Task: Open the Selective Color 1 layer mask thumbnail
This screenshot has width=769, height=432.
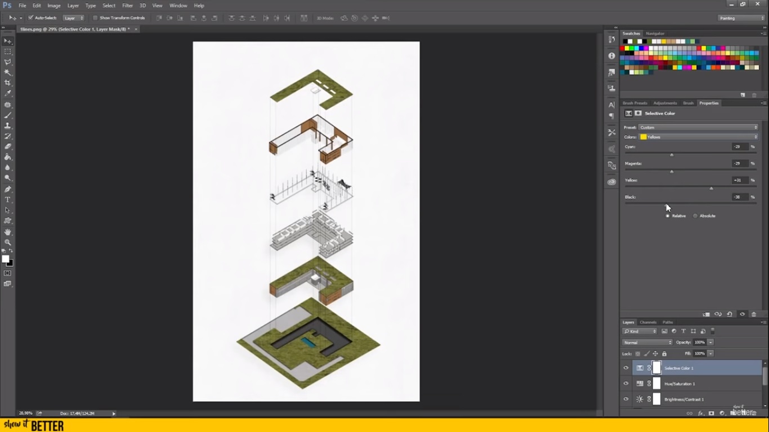Action: 656,368
